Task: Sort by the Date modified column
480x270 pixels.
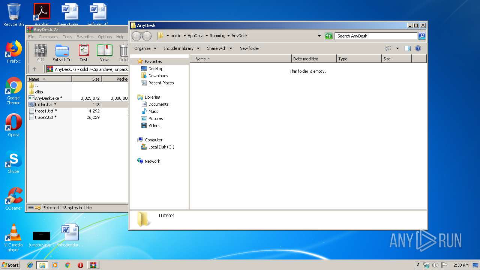Action: [314, 59]
